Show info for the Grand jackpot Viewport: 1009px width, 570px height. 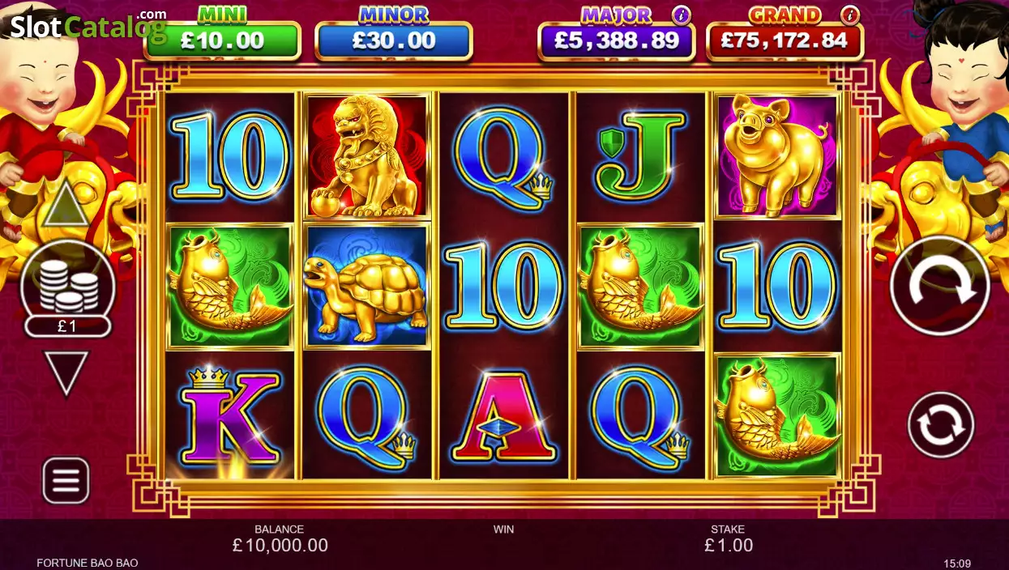click(x=849, y=14)
